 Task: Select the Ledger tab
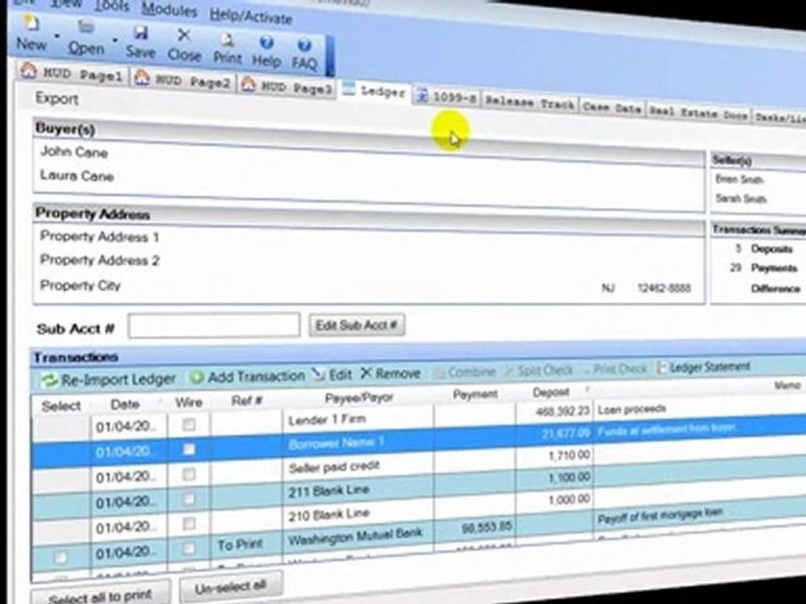click(374, 91)
